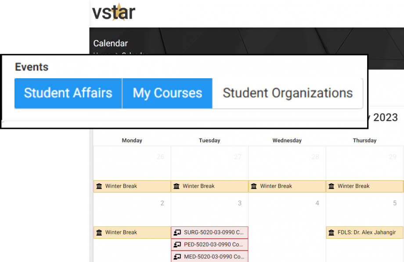Select the Thursday column header

click(x=364, y=140)
